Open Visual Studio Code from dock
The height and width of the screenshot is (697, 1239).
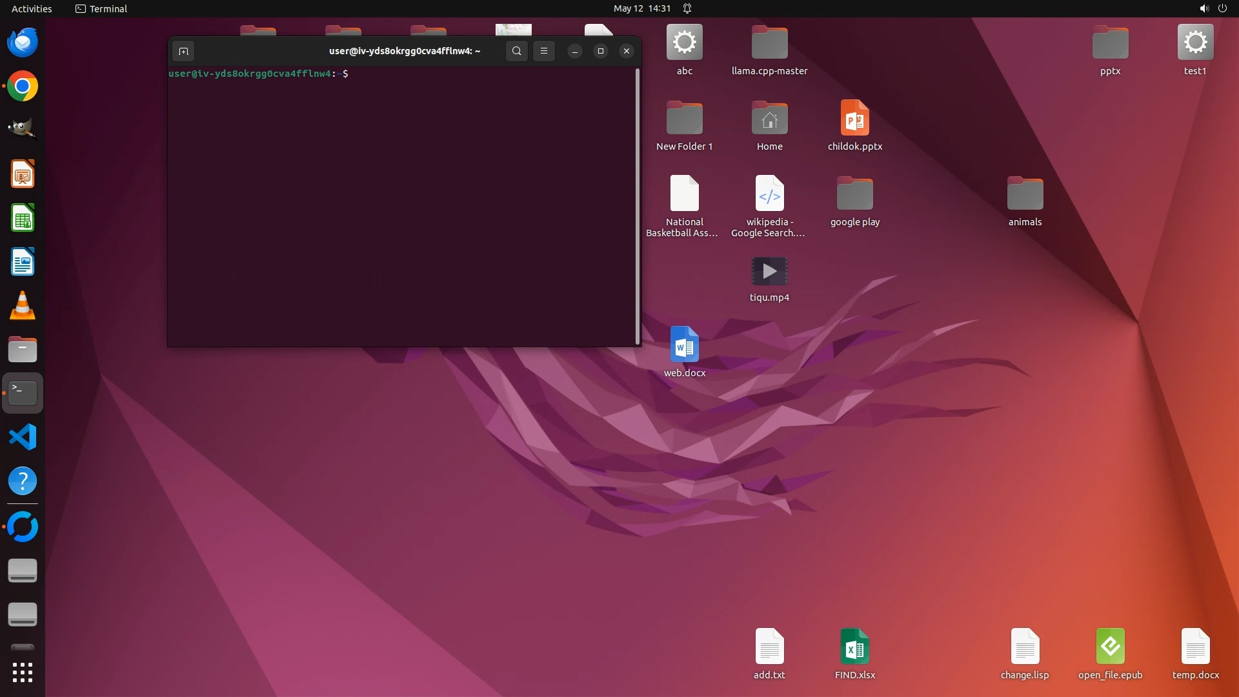tap(23, 438)
